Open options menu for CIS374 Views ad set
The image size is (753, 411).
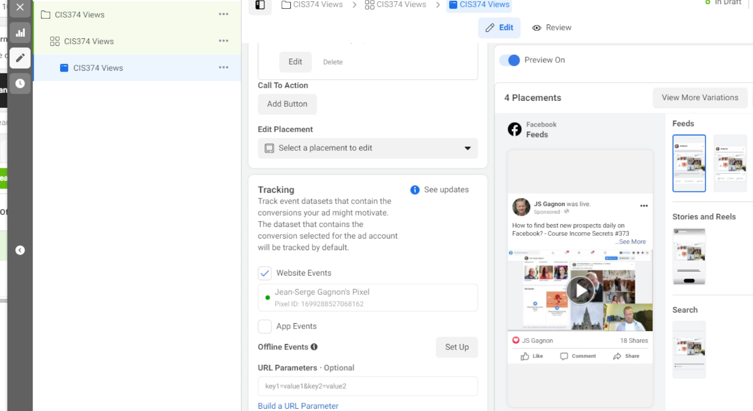(224, 41)
